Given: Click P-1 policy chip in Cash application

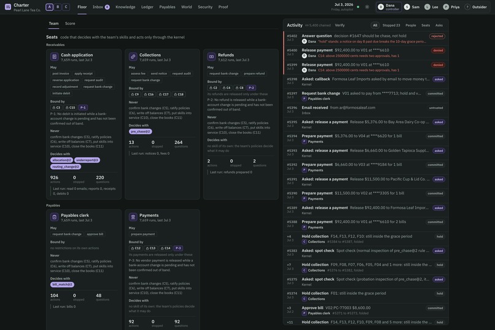Looking at the screenshot, I should [83, 108].
